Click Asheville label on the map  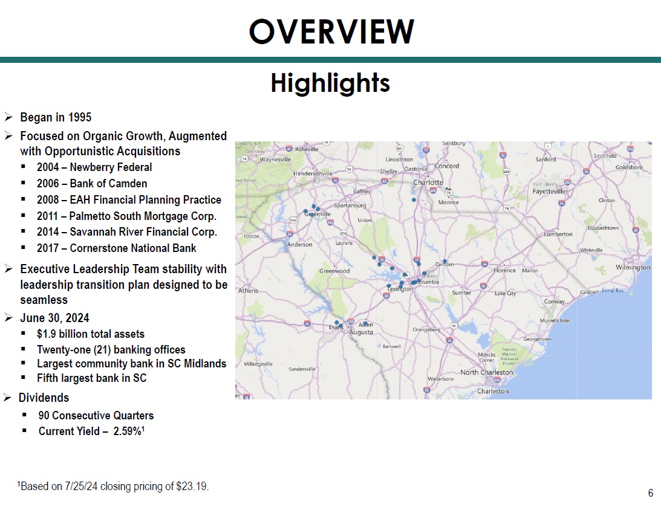307,149
